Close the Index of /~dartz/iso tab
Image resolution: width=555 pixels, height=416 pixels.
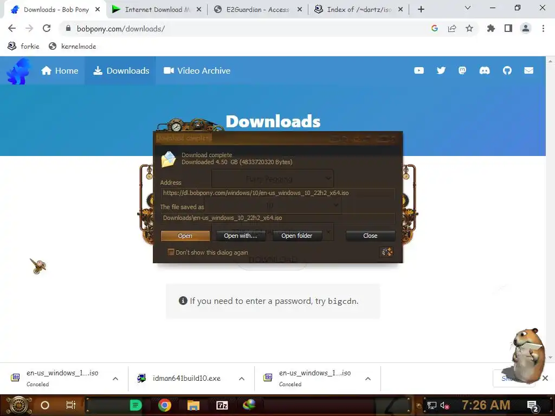click(401, 10)
